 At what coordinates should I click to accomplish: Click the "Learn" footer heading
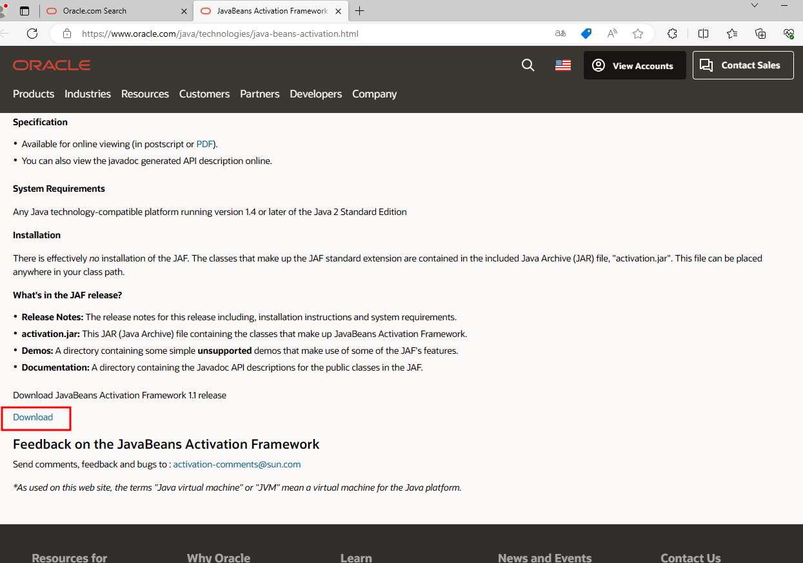pyautogui.click(x=356, y=558)
